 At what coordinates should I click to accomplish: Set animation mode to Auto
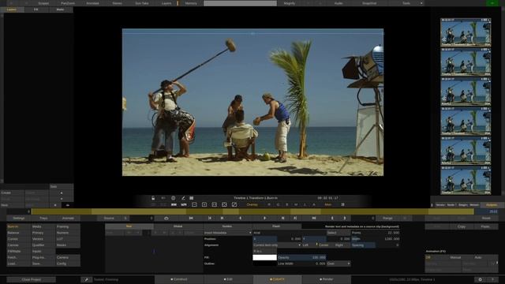478,257
